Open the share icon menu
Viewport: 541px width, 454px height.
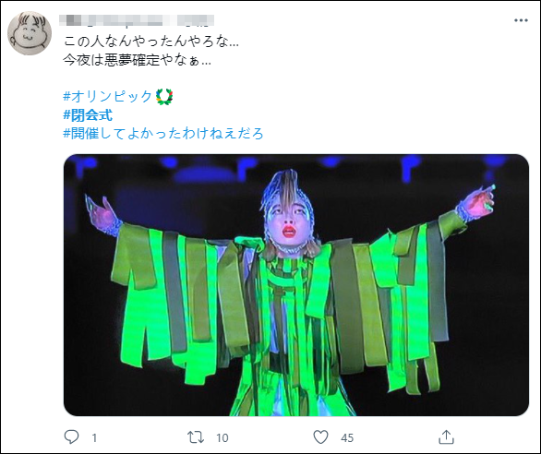pyautogui.click(x=446, y=436)
